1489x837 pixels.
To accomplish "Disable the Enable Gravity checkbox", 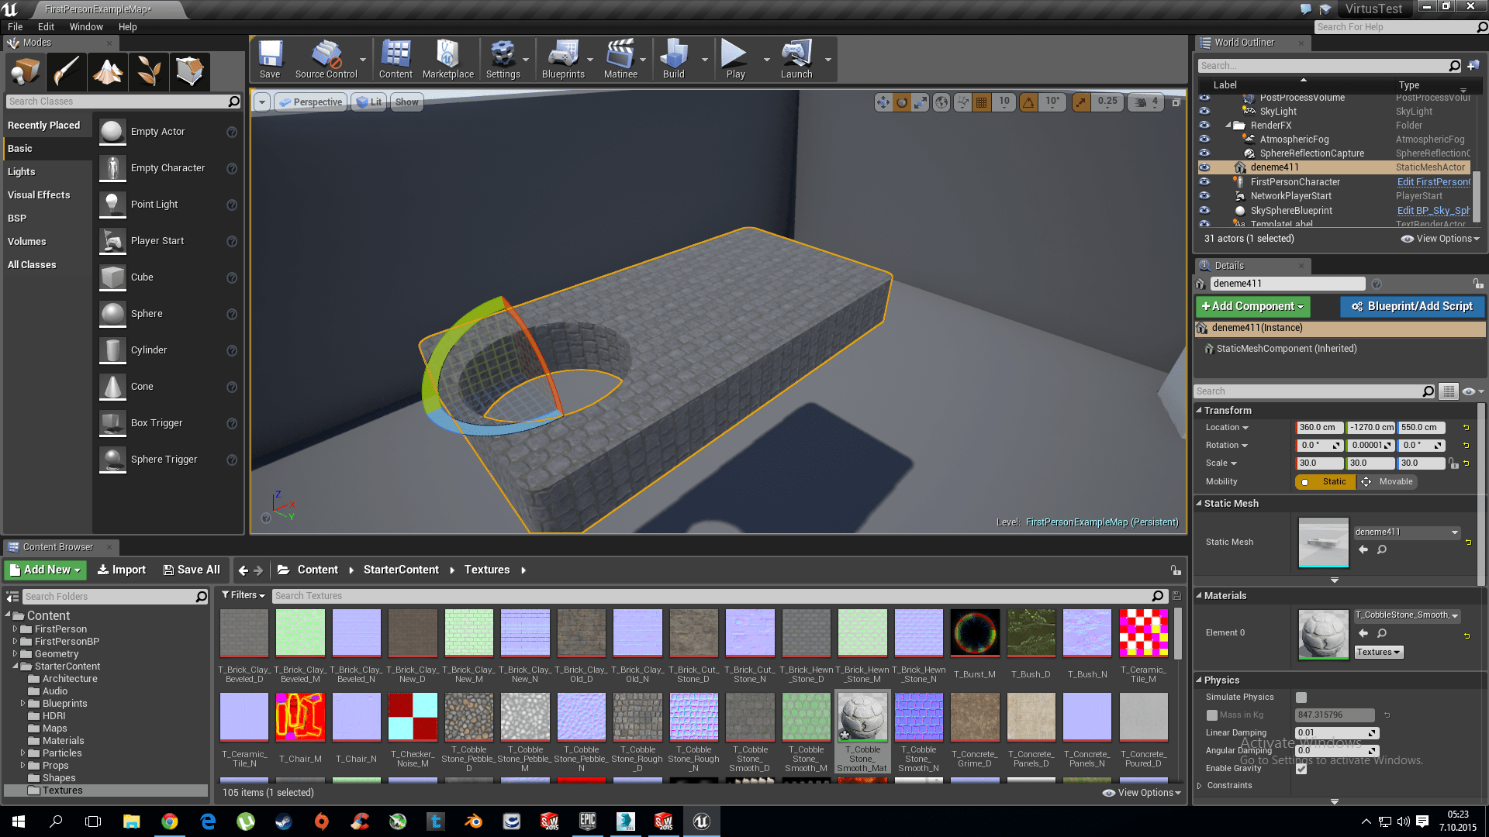I will (1301, 769).
